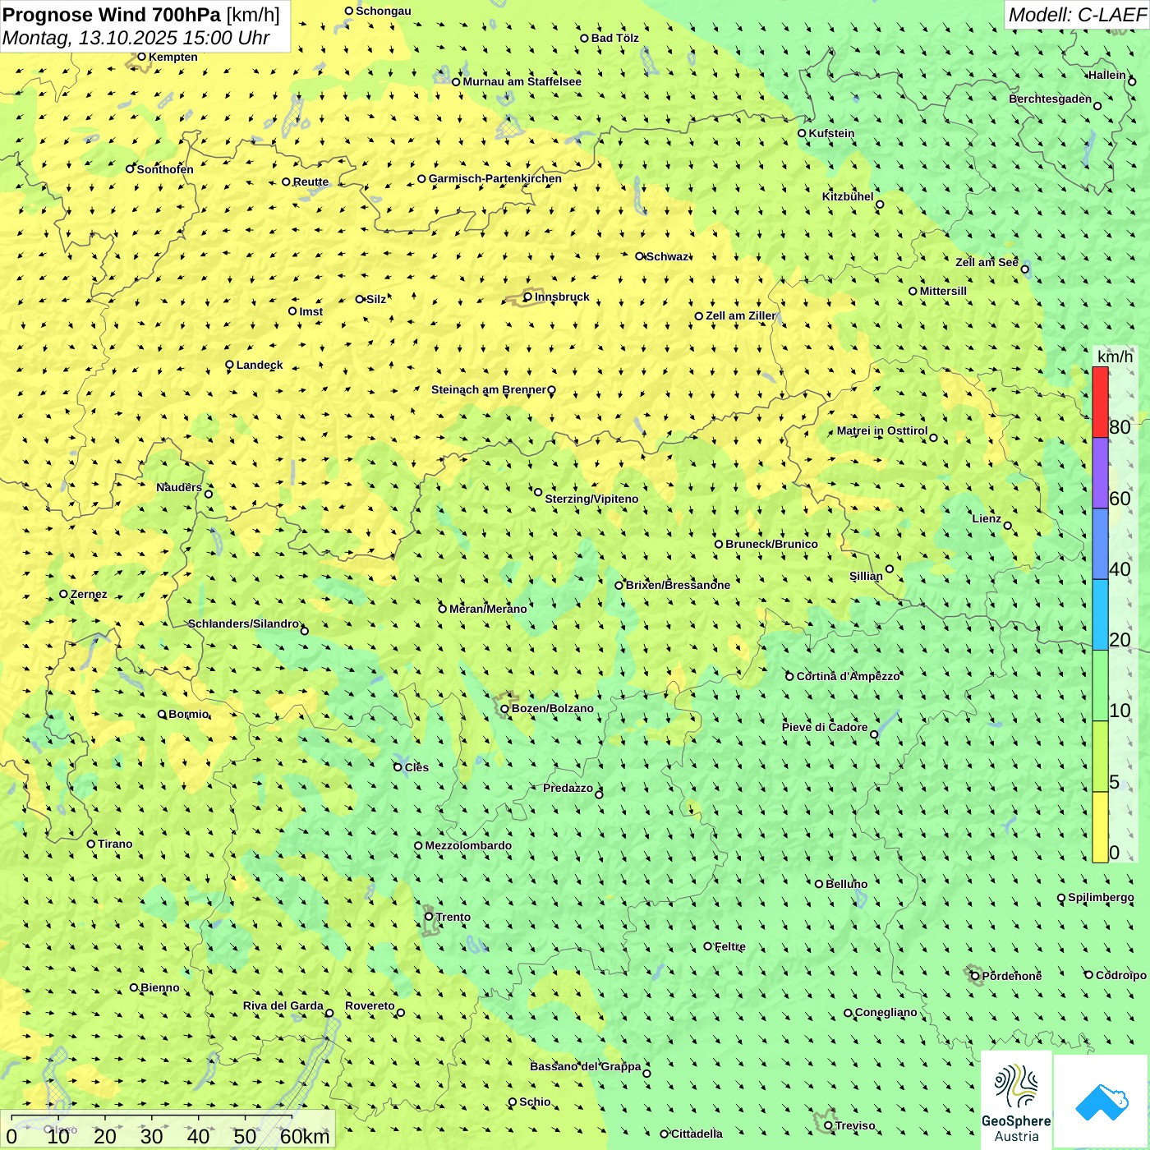Viewport: 1150px width, 1150px height.
Task: Click the title 'Prognose Wind 700hPa'
Action: click(112, 15)
